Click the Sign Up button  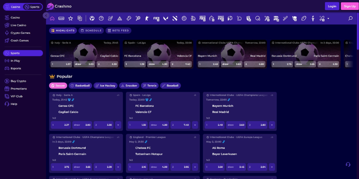click(350, 6)
